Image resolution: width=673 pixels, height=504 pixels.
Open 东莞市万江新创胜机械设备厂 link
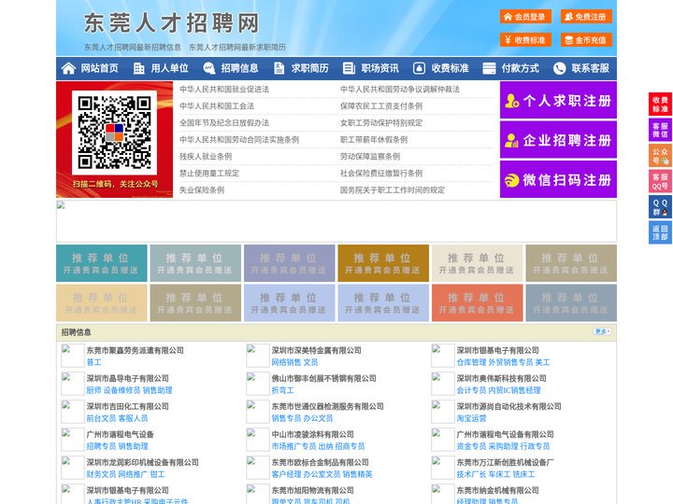coord(505,462)
